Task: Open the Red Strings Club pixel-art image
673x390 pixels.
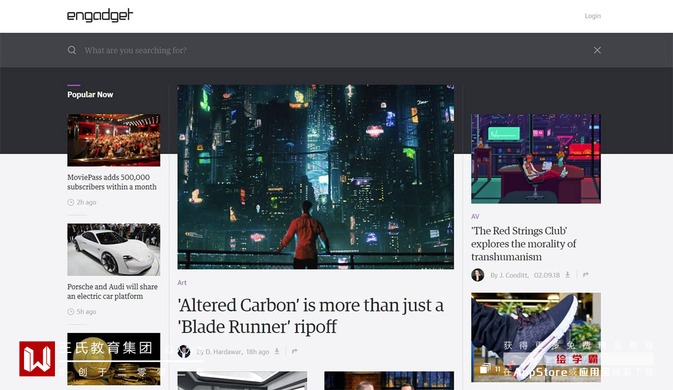Action: (x=536, y=158)
